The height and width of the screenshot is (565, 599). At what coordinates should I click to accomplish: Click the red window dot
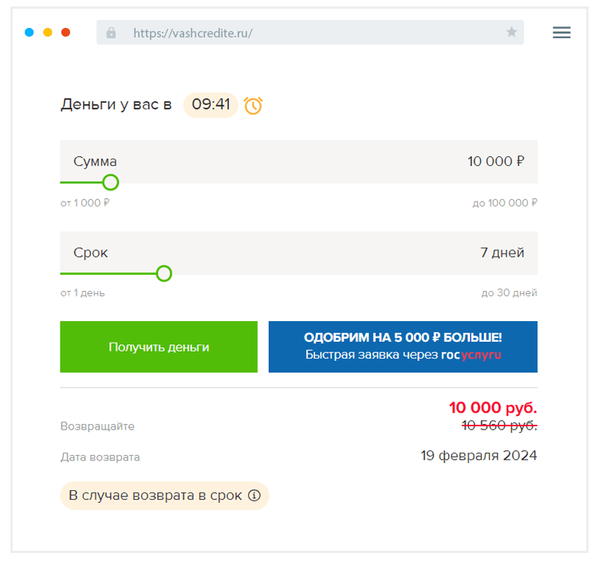point(66,33)
